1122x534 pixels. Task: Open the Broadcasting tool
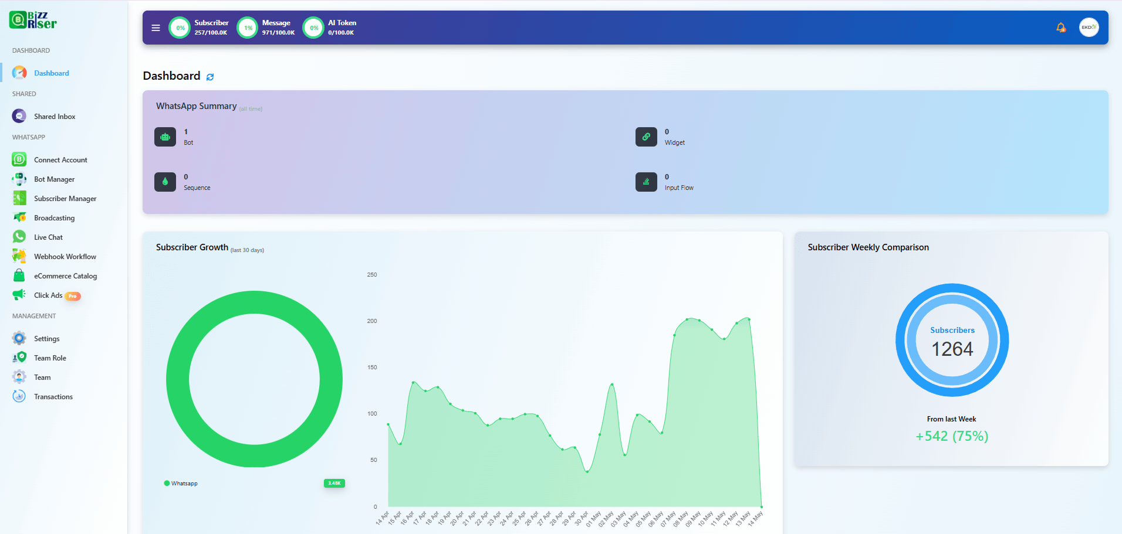[53, 217]
